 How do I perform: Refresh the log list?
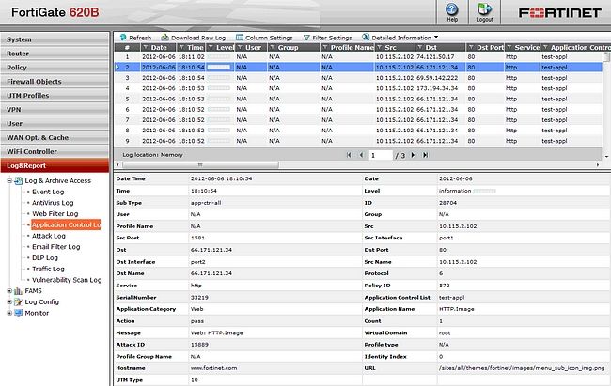pos(135,38)
